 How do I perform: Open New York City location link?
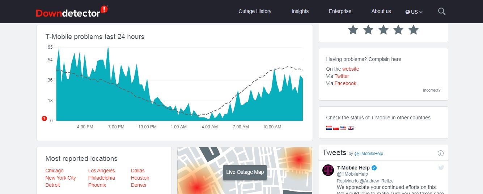tap(61, 178)
